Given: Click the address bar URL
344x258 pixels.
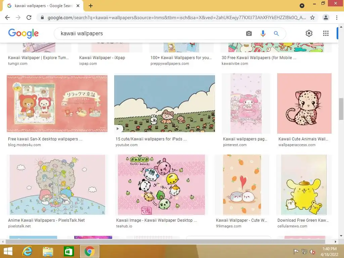Looking at the screenshot, I should [x=177, y=17].
